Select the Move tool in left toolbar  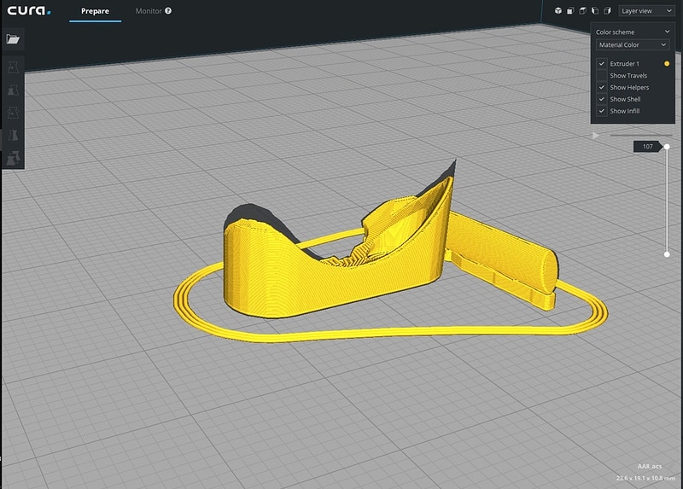[13, 67]
